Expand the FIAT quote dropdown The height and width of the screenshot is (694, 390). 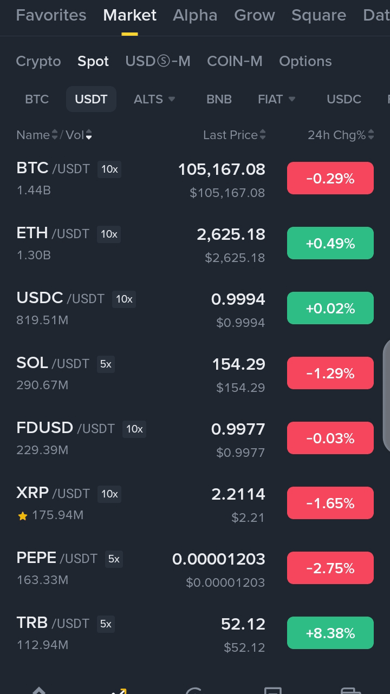(x=276, y=99)
